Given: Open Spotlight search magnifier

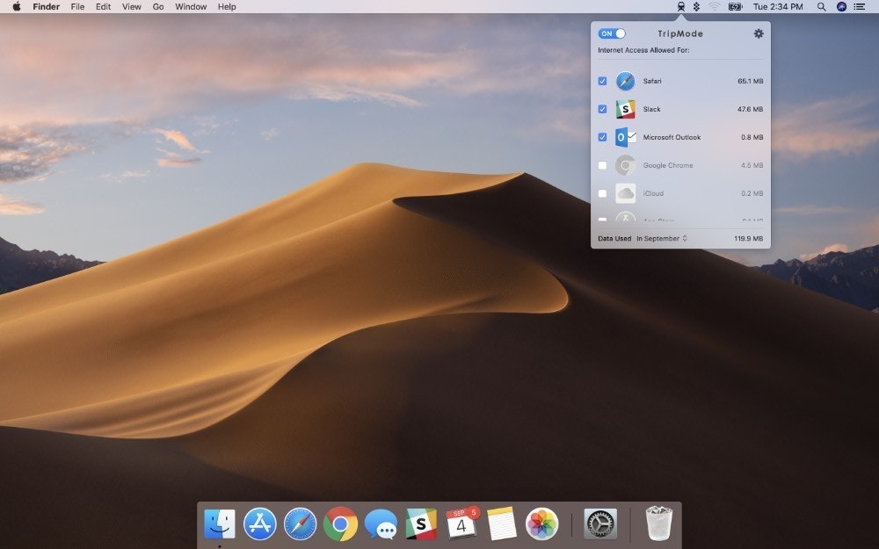Looking at the screenshot, I should coord(821,6).
